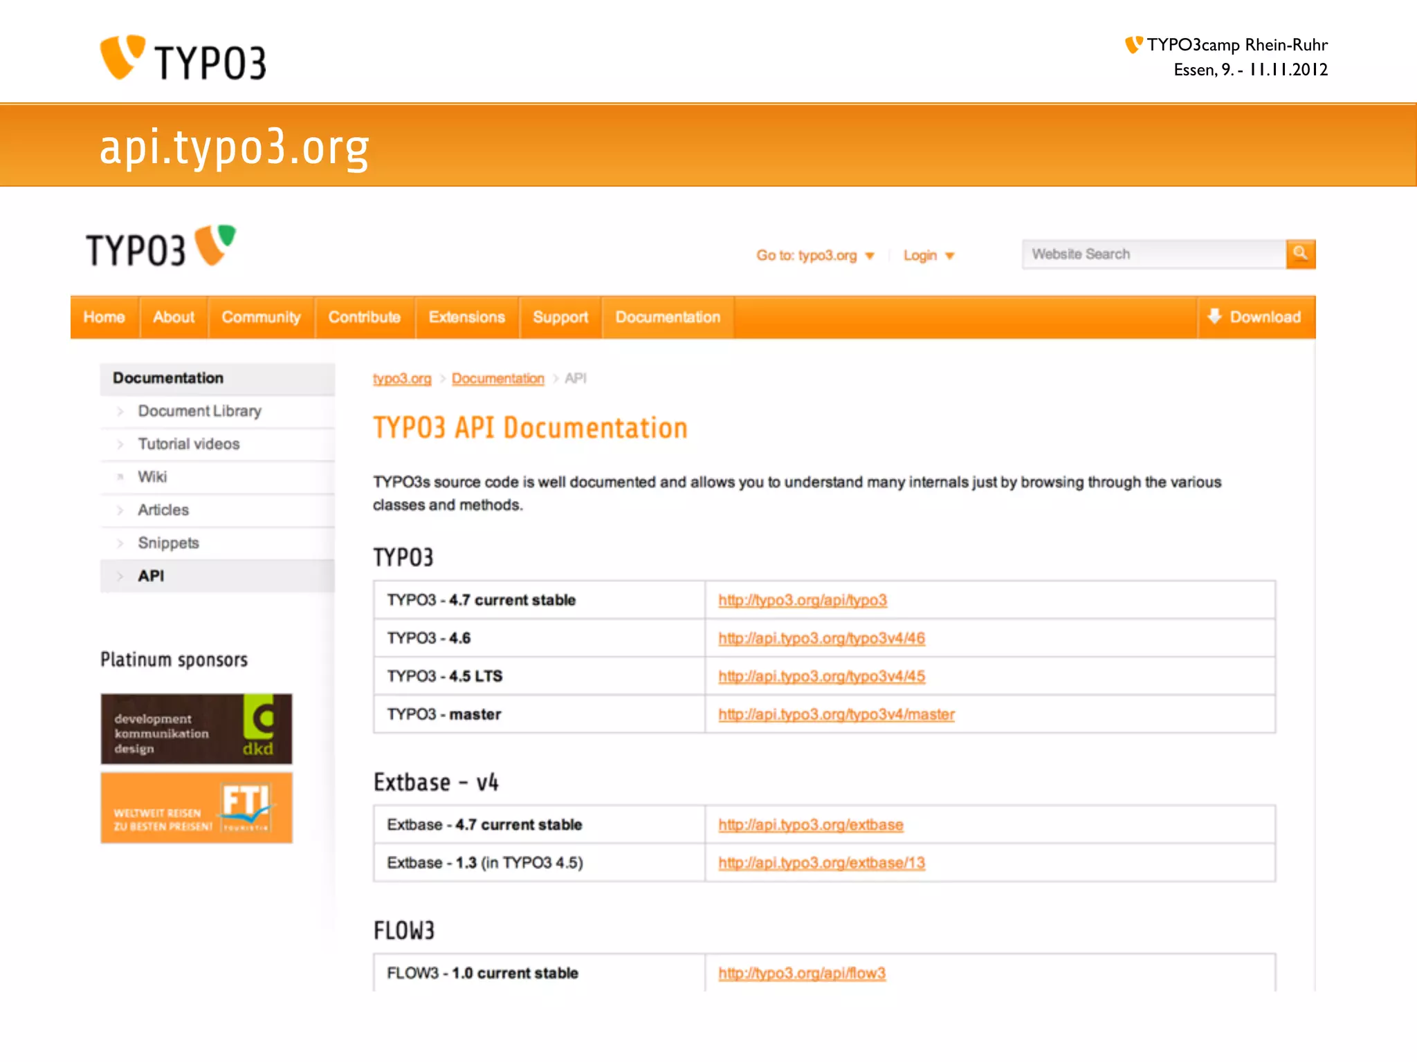Open the http://typo3.org/api/typo3 link

pyautogui.click(x=803, y=600)
